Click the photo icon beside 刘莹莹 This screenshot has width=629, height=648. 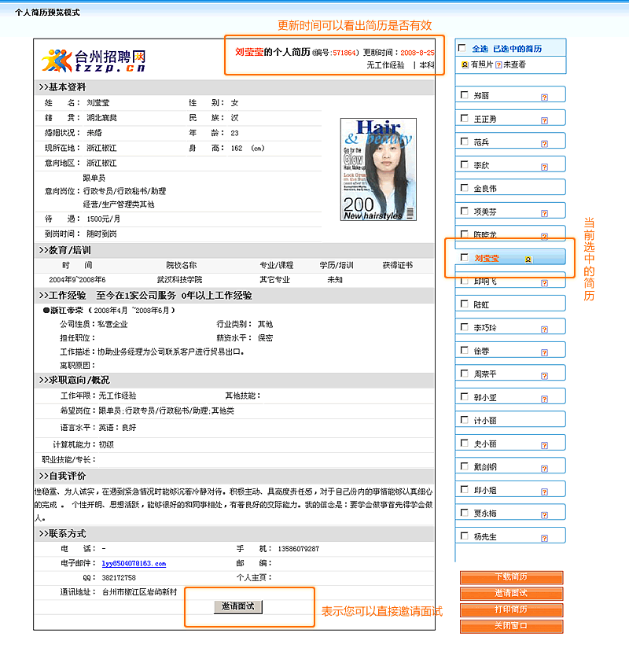point(528,259)
